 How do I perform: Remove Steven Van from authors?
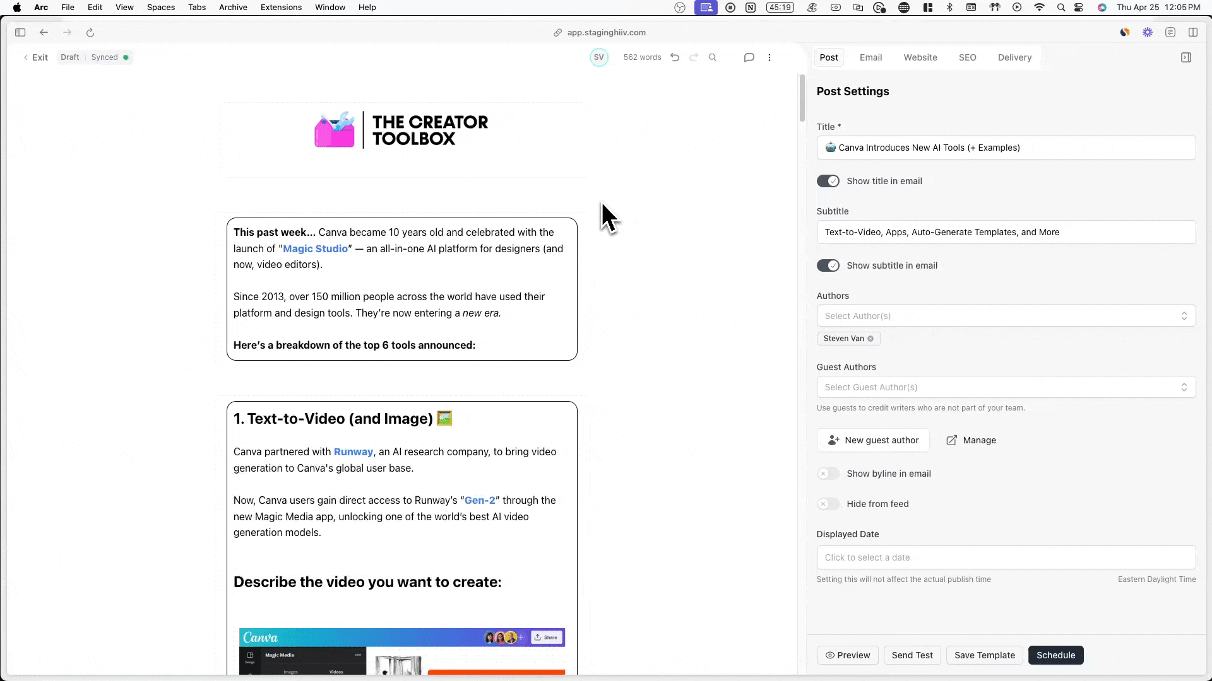pos(870,339)
